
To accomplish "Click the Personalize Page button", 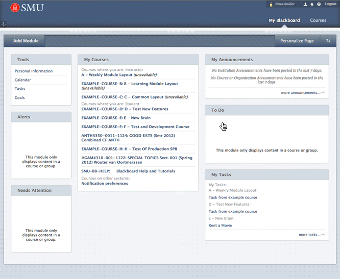I will click(x=297, y=41).
